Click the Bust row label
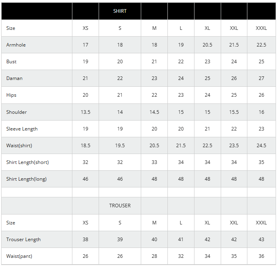The height and width of the screenshot is (267, 278). click(x=12, y=62)
